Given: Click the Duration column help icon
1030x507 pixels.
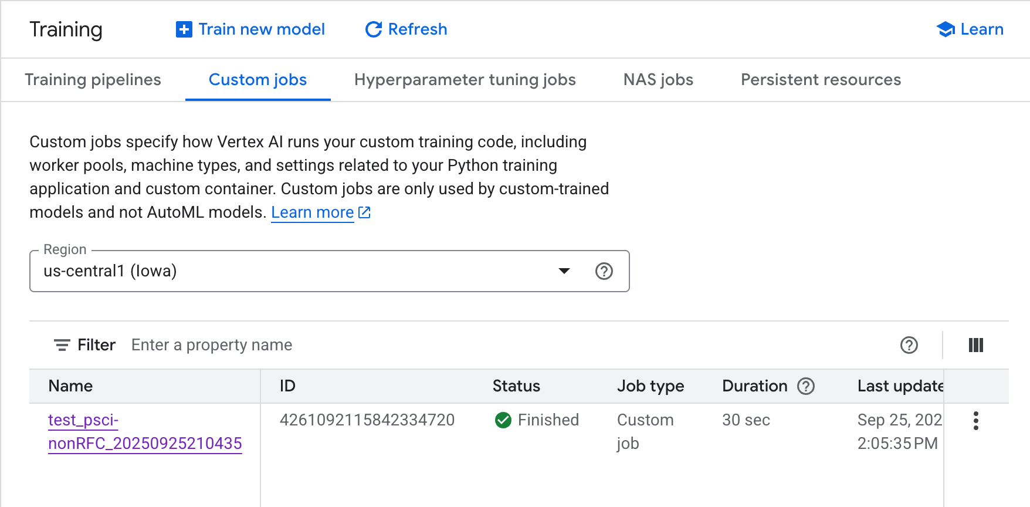Looking at the screenshot, I should (806, 386).
